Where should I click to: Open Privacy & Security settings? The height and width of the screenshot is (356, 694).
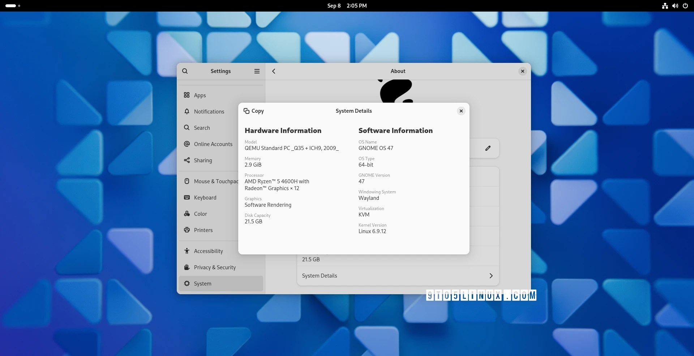[221, 267]
